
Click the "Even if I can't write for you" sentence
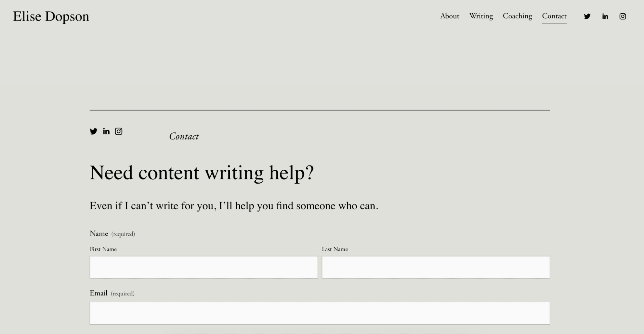tap(234, 206)
